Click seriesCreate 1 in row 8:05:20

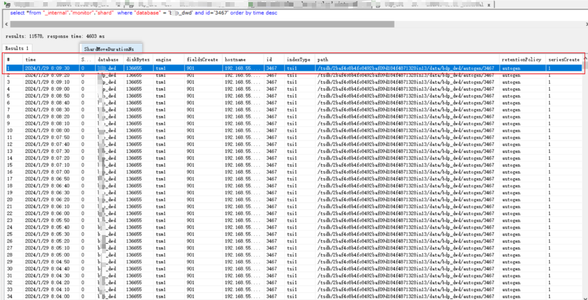[x=549, y=241]
